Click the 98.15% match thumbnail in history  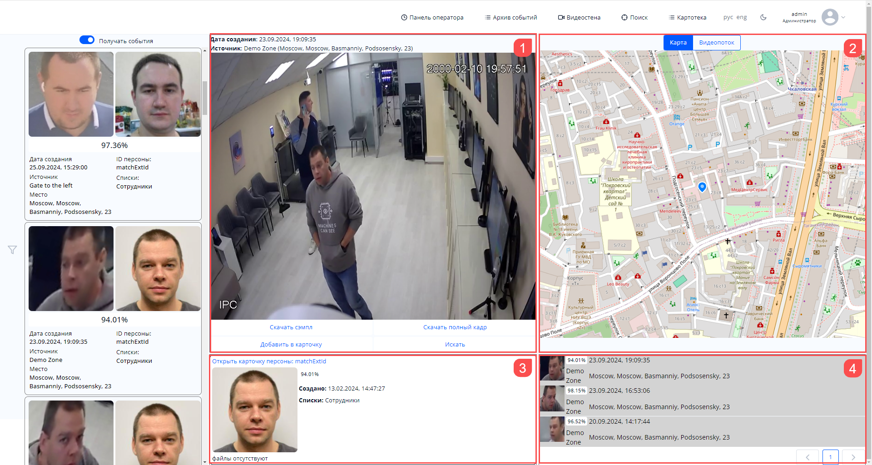pos(552,399)
